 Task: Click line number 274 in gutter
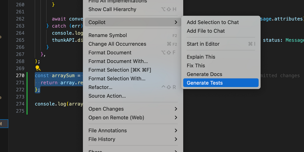click(x=20, y=104)
